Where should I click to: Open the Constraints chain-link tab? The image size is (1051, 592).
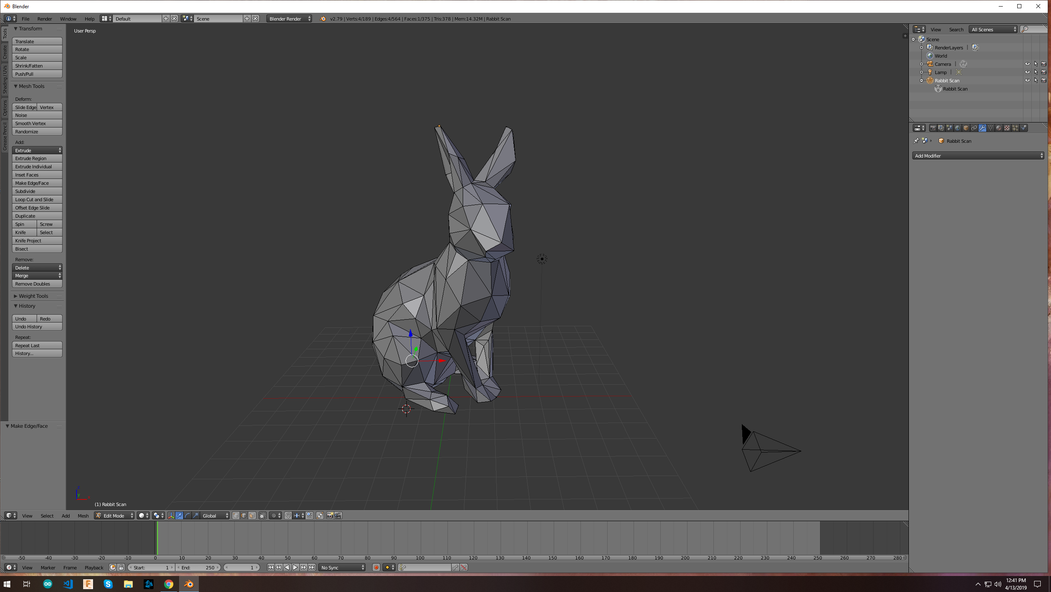[974, 128]
